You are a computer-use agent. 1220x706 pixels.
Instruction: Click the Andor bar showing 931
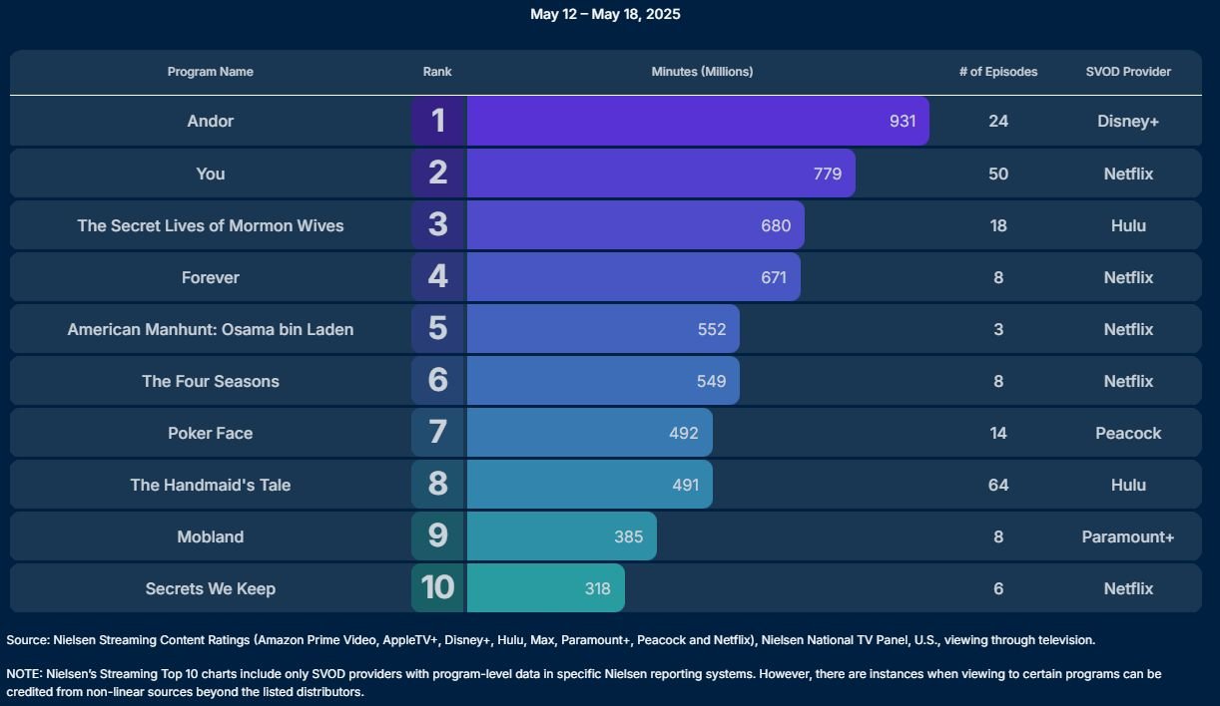point(698,121)
